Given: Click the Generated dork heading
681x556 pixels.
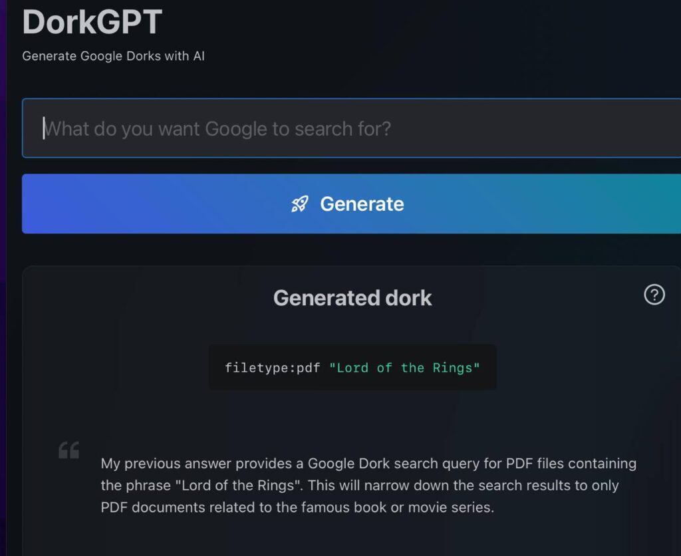Looking at the screenshot, I should pyautogui.click(x=352, y=297).
